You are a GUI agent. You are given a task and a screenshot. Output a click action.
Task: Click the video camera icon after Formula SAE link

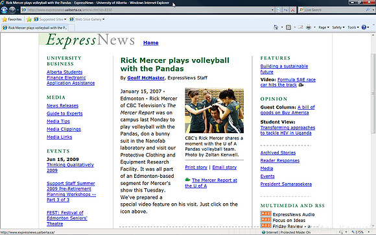point(301,85)
